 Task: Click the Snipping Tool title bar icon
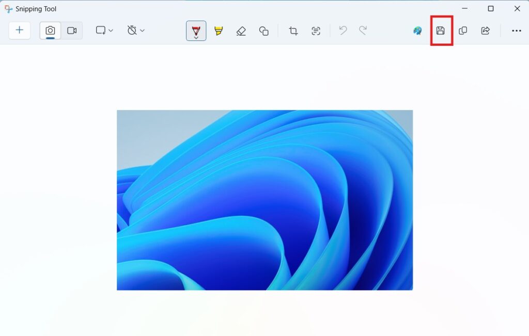click(x=8, y=9)
